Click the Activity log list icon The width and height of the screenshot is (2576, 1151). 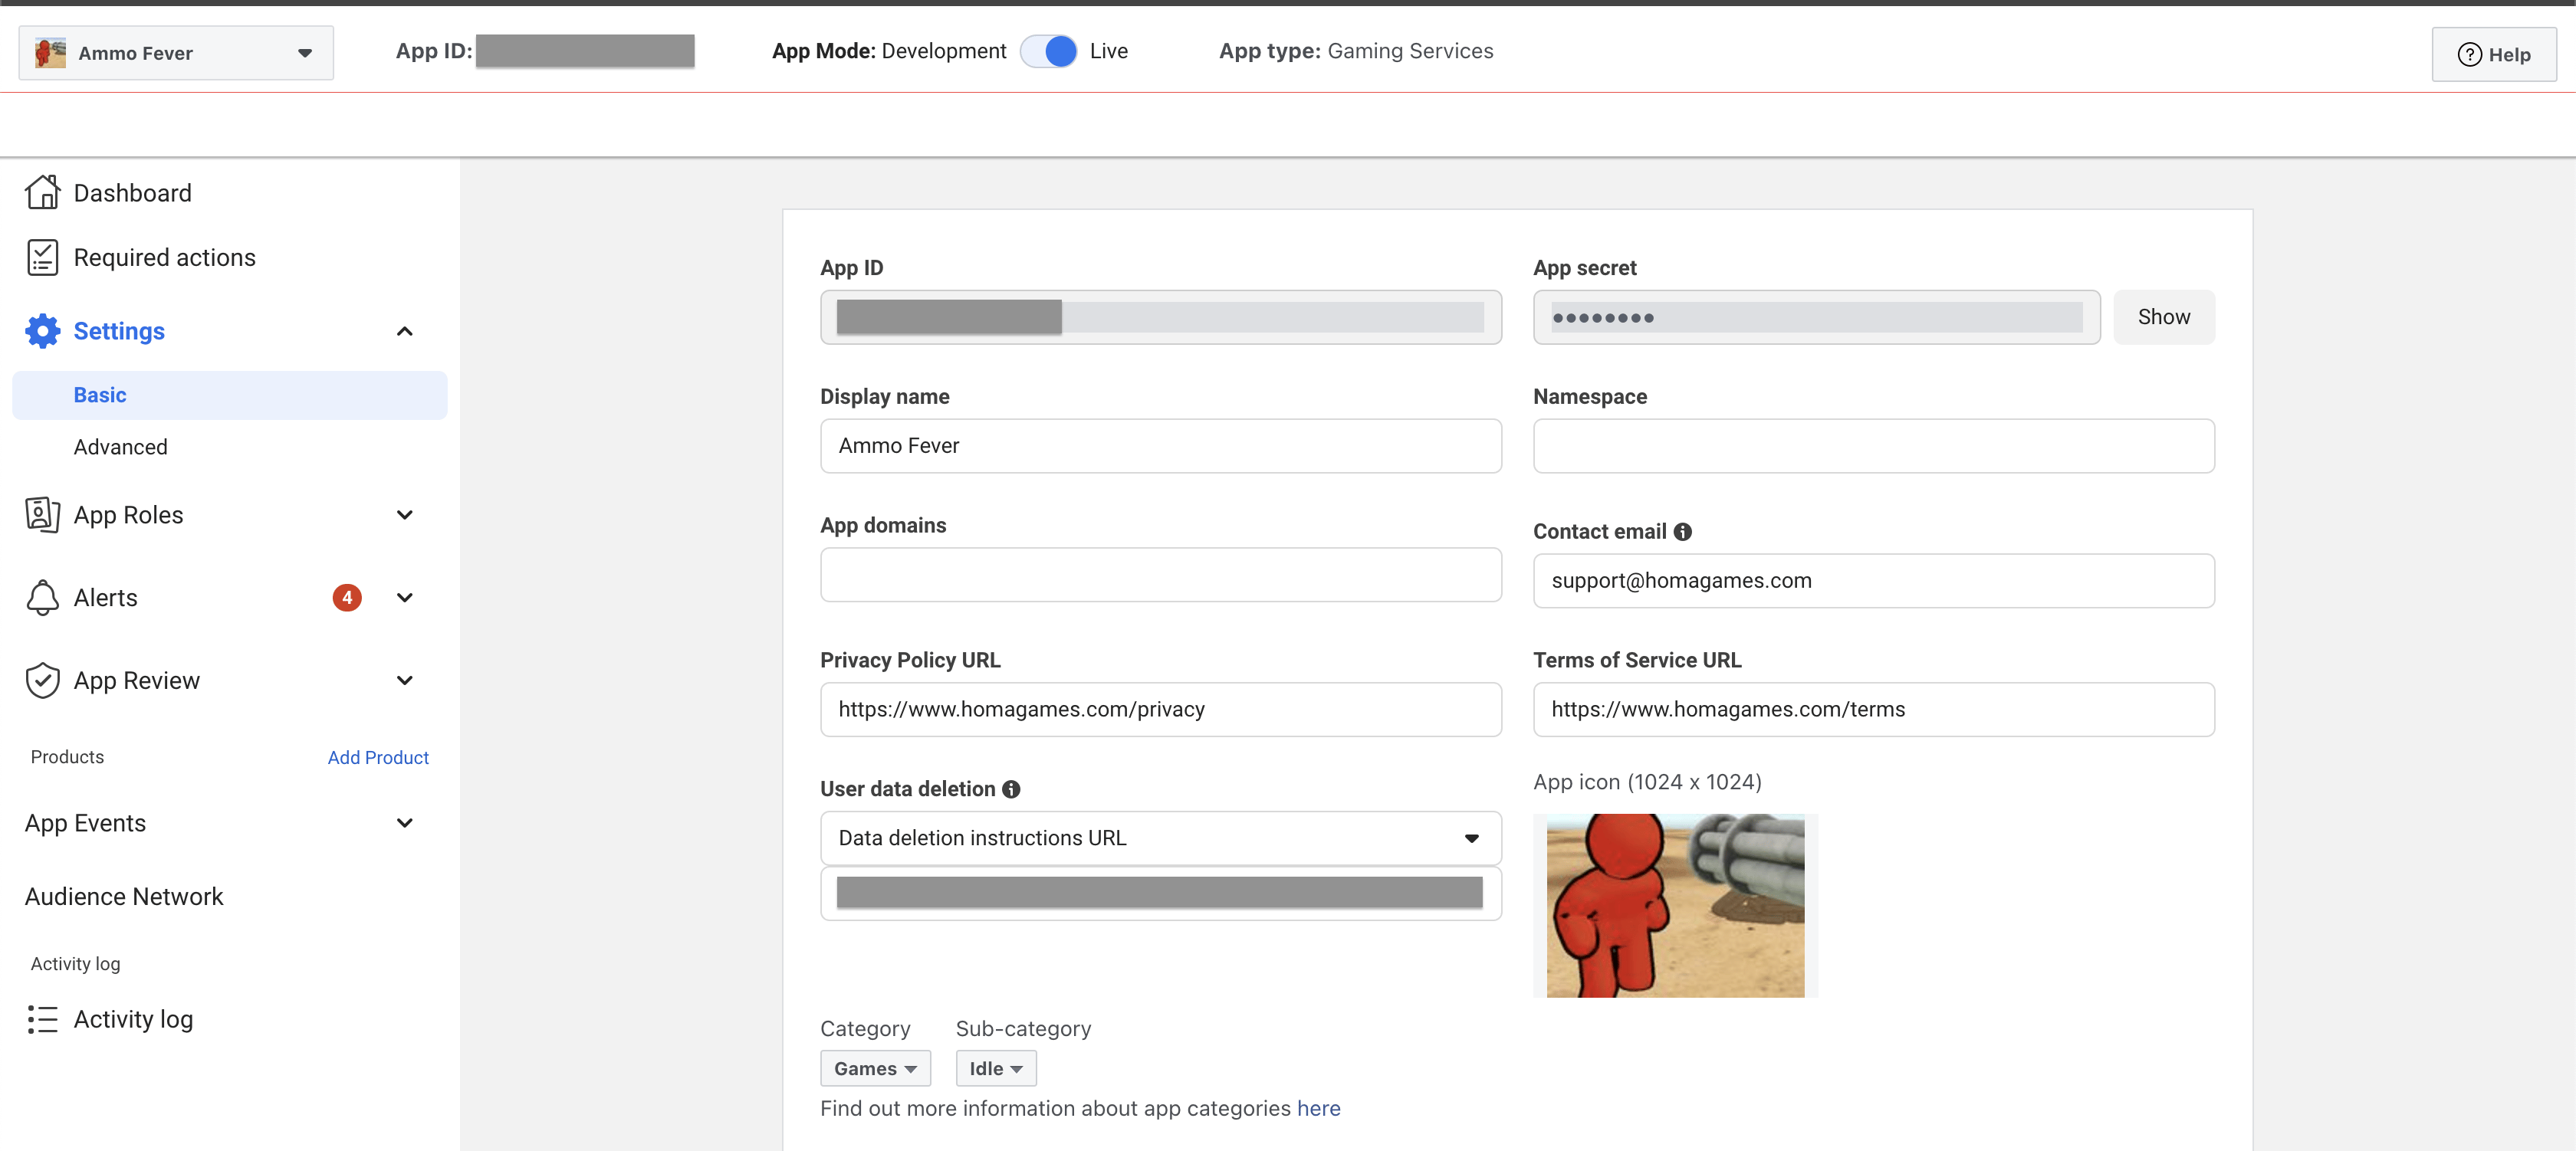(42, 1019)
